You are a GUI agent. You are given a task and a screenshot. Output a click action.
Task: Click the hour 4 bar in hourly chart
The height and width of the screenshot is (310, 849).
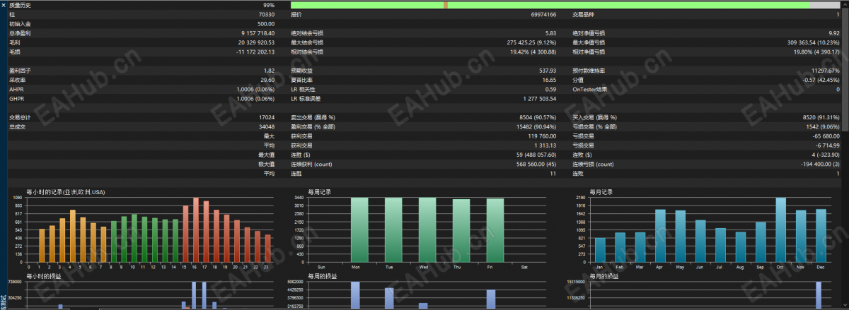point(72,237)
